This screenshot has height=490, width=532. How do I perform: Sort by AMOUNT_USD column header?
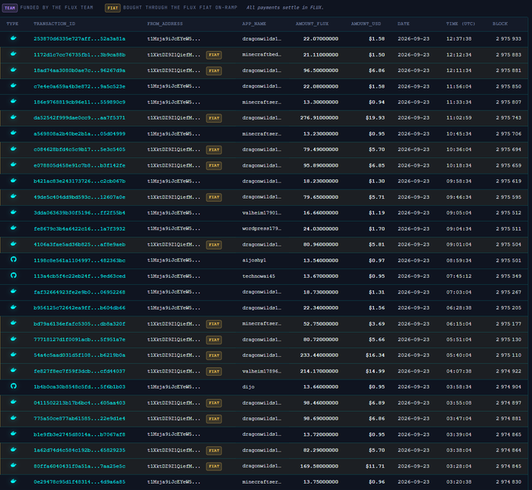(366, 23)
